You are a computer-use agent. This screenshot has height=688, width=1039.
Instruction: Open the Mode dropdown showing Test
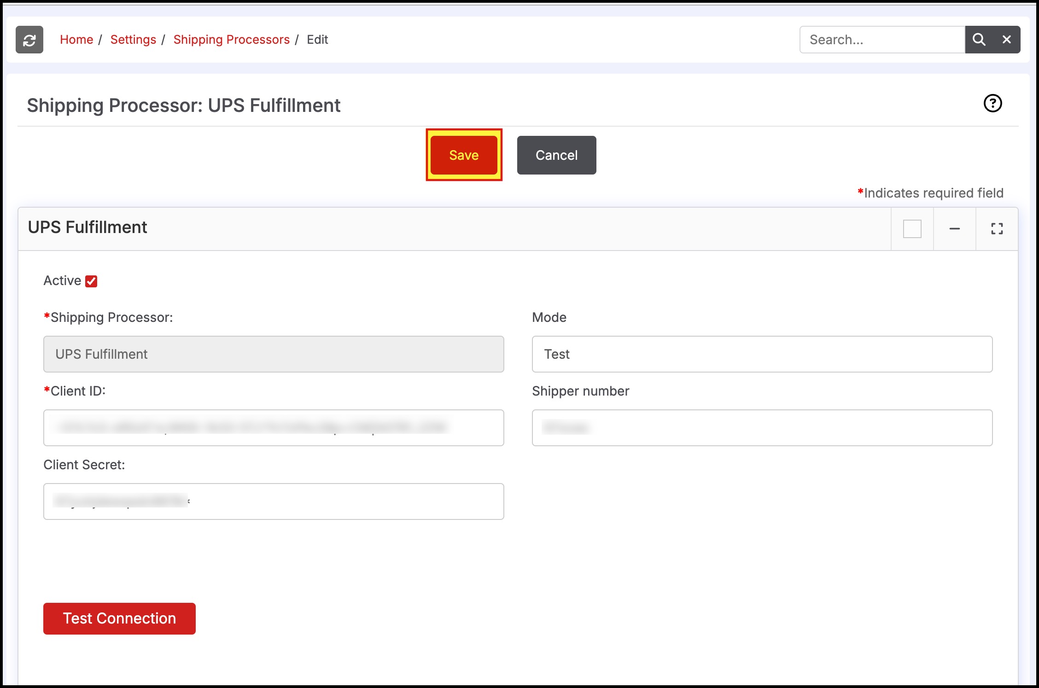coord(762,354)
